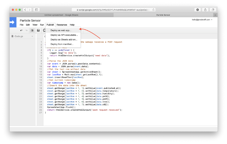The image size is (227, 144).
Task: Click the line 'var timestamp = new Date();'
Action: tap(64, 83)
